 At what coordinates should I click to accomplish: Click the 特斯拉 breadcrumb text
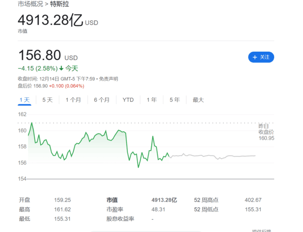[60, 4]
